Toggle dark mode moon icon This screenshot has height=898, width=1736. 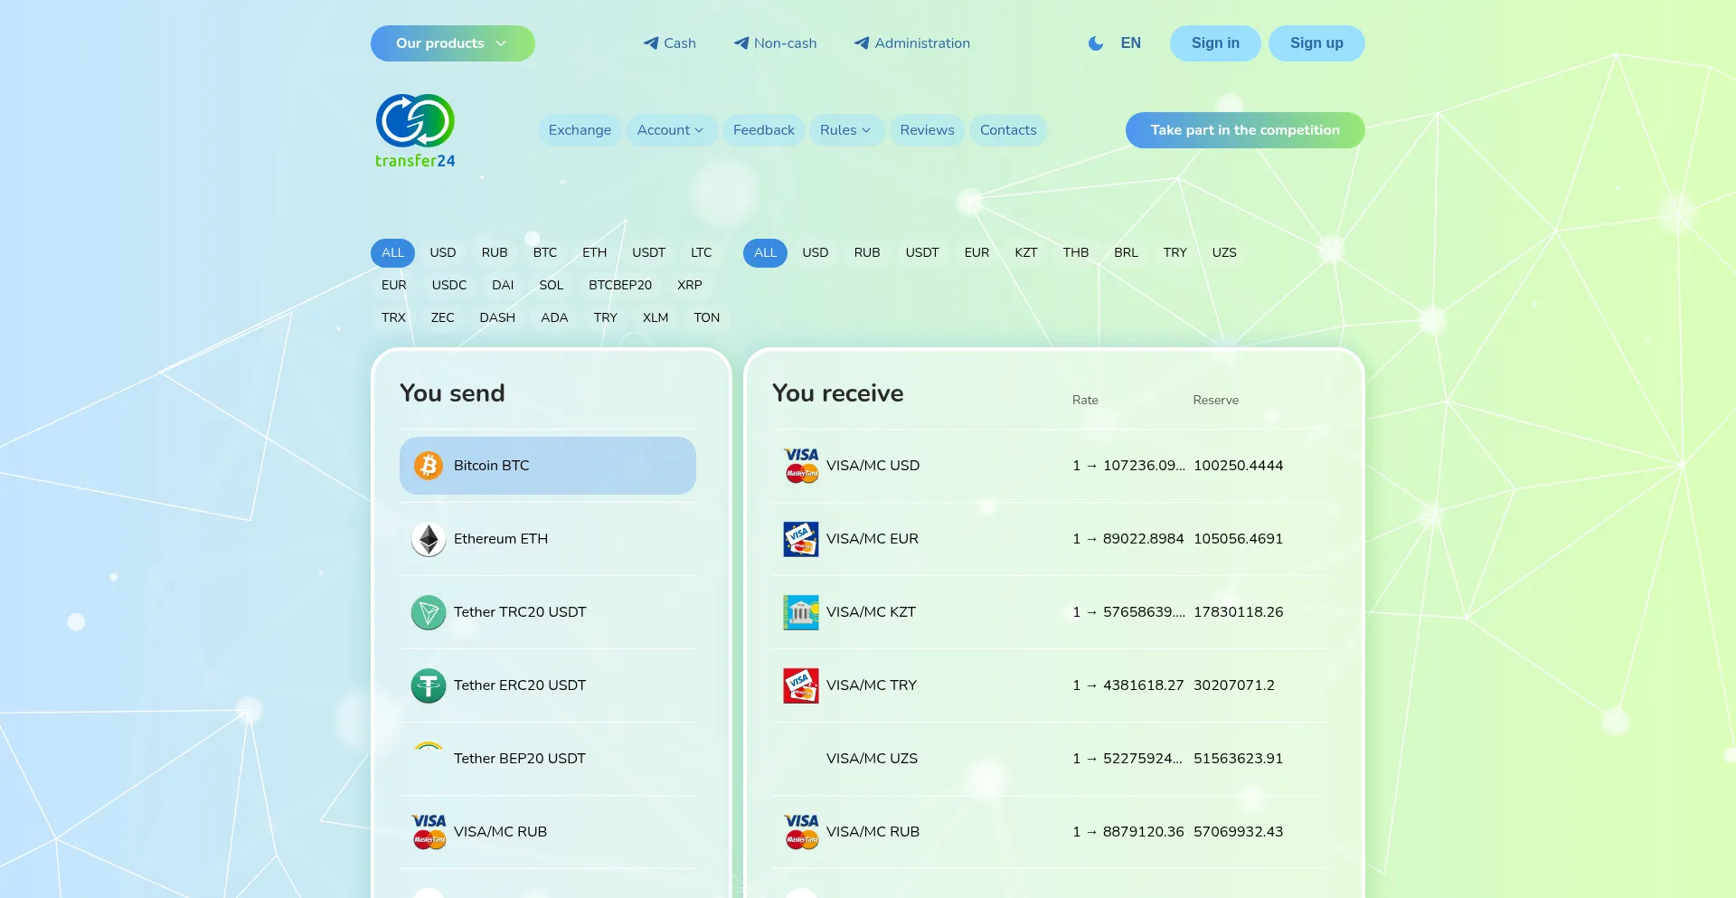click(x=1095, y=43)
